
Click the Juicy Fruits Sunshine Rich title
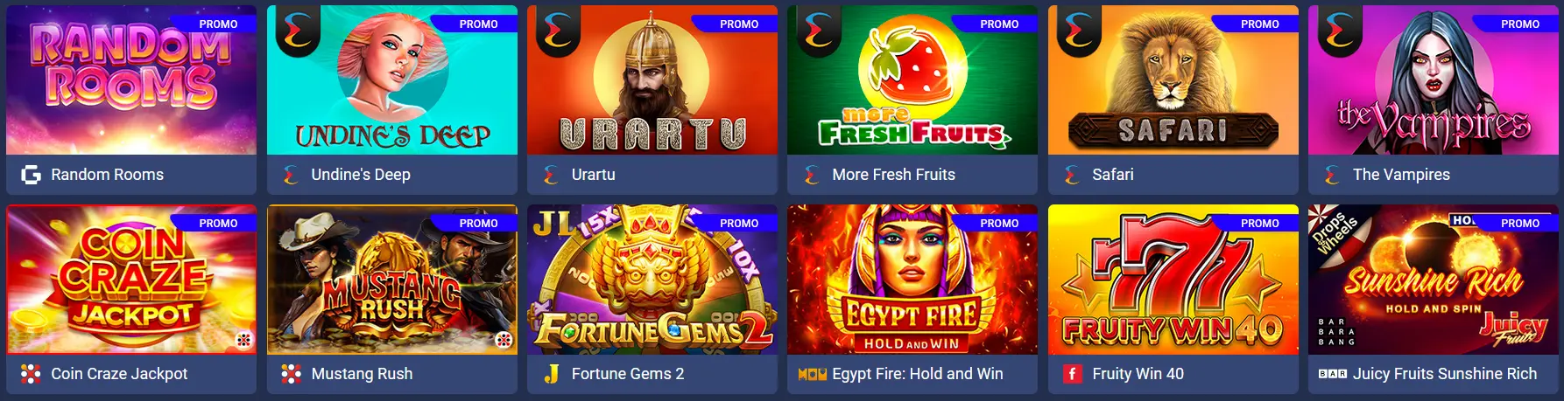click(1445, 374)
